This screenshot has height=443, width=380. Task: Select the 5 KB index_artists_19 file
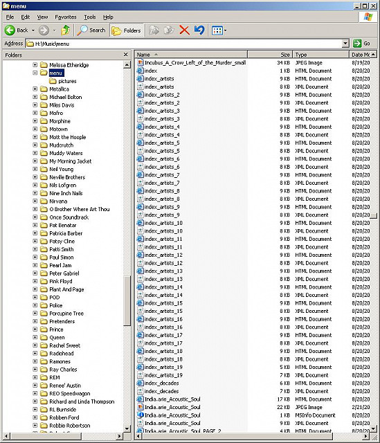click(x=163, y=367)
